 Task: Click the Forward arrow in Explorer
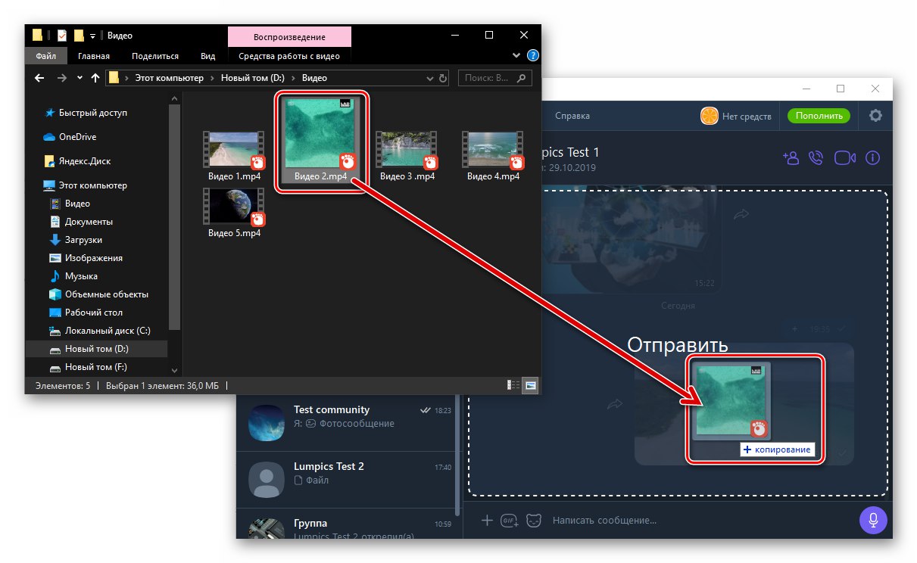tap(62, 78)
